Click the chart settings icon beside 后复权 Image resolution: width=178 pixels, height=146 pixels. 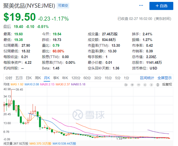tap(158, 85)
